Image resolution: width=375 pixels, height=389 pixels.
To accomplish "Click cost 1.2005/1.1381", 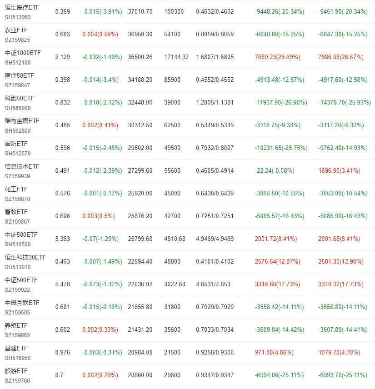I will click(x=215, y=102).
